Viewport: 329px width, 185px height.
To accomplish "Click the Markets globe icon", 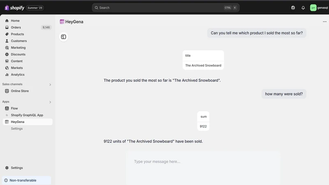I will coord(7,68).
